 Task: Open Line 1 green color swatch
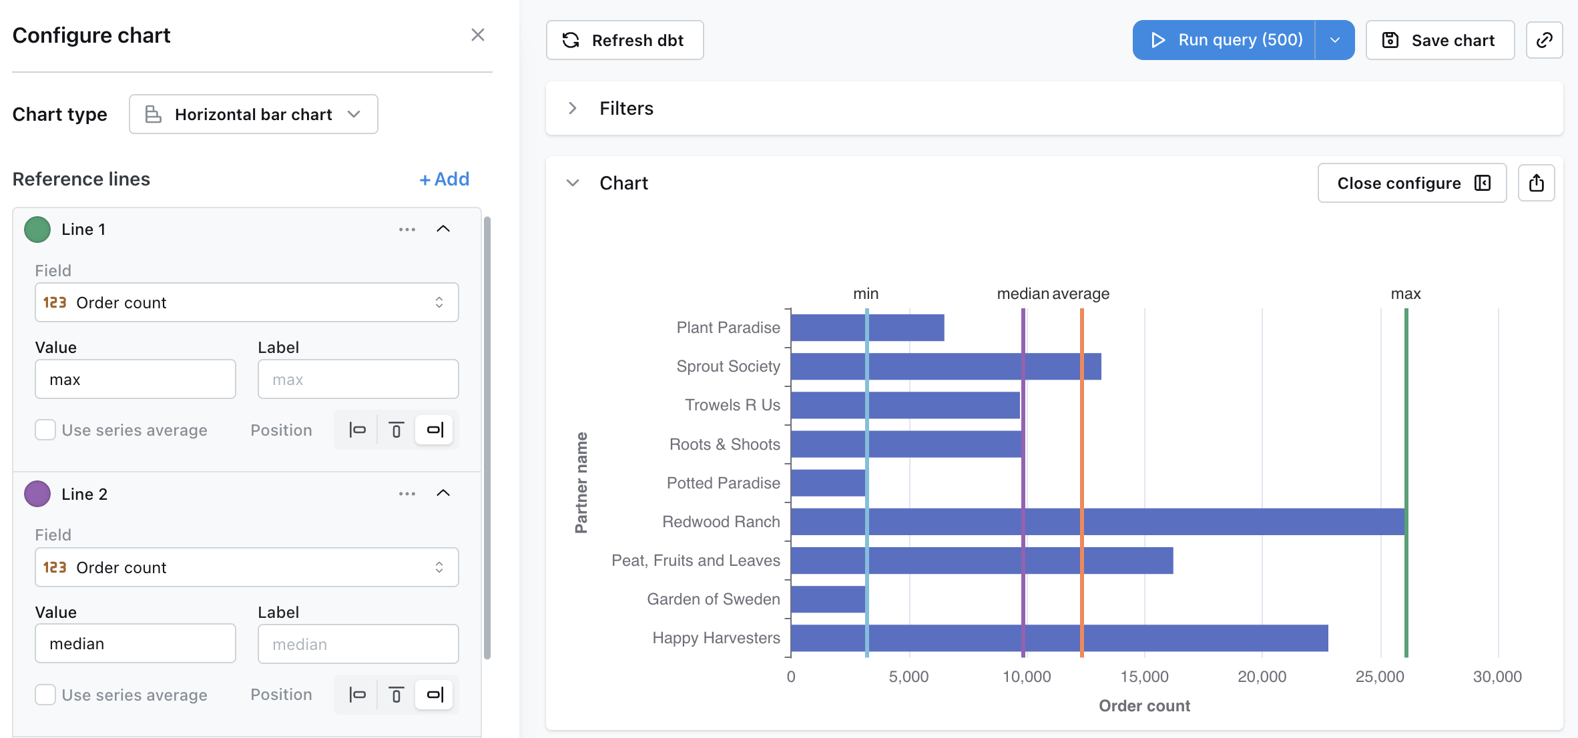point(37,230)
